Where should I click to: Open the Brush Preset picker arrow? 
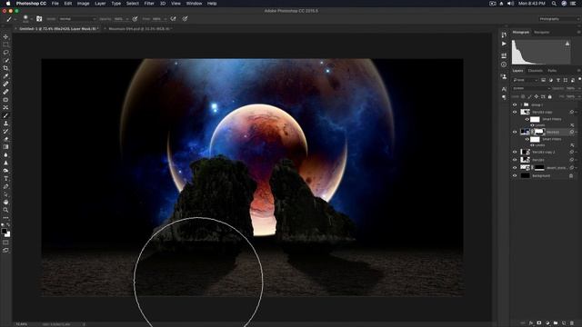tap(31, 18)
